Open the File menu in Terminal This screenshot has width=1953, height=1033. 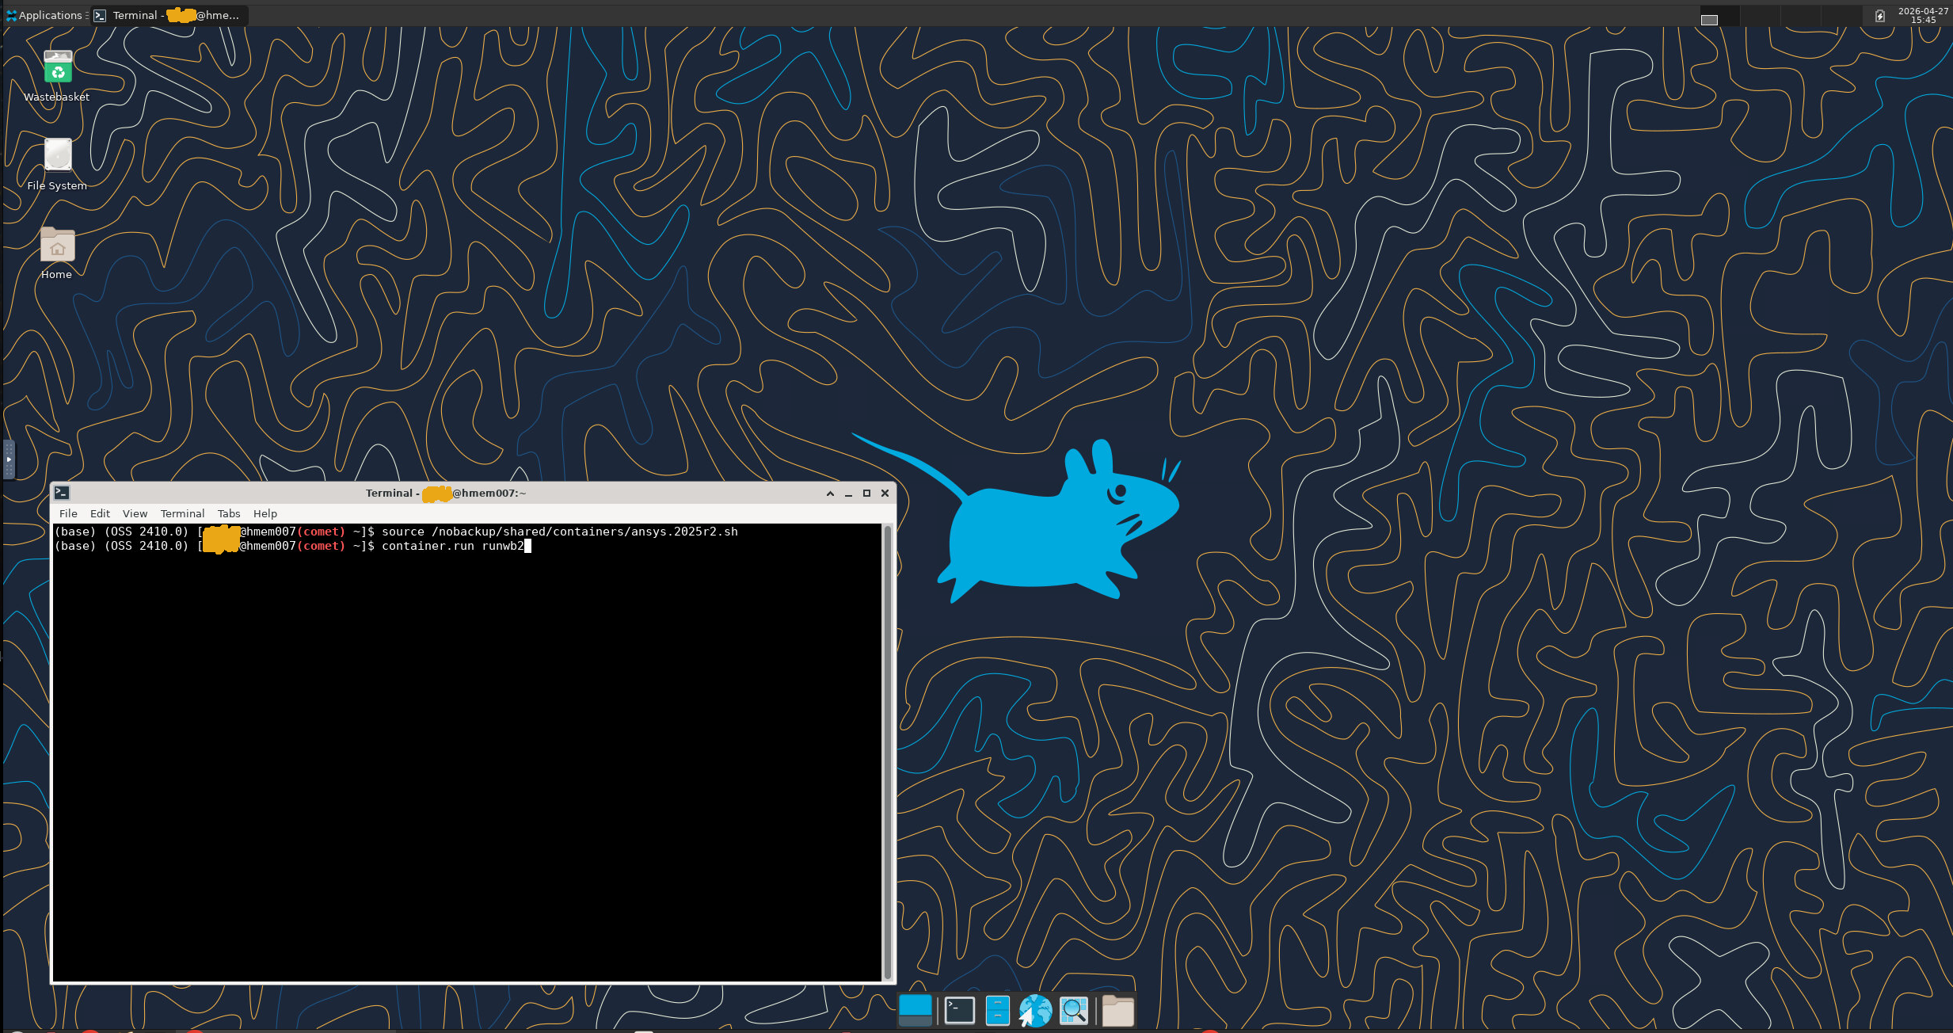(x=68, y=513)
